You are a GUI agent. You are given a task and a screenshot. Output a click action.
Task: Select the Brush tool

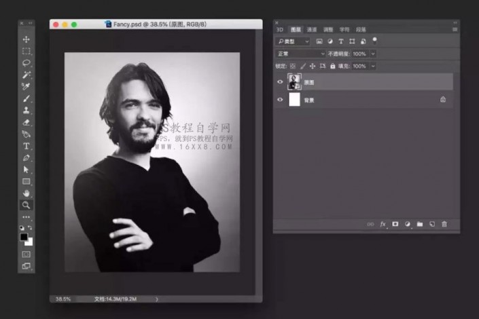26,98
